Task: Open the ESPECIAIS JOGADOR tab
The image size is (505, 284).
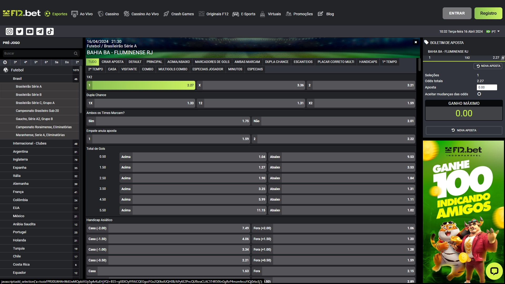Action: pos(208,69)
